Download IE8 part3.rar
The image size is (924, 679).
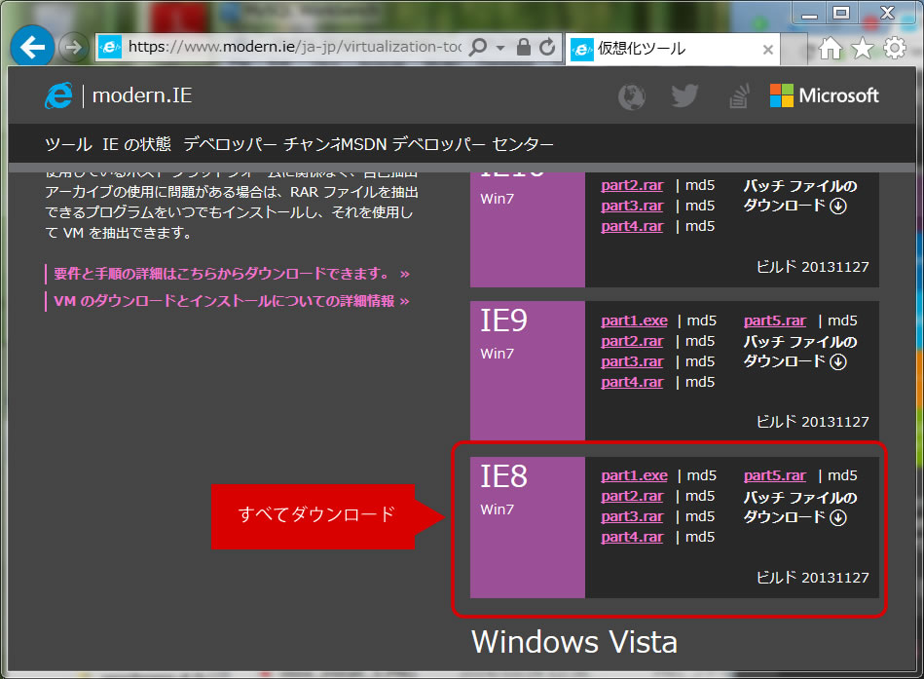pyautogui.click(x=632, y=517)
